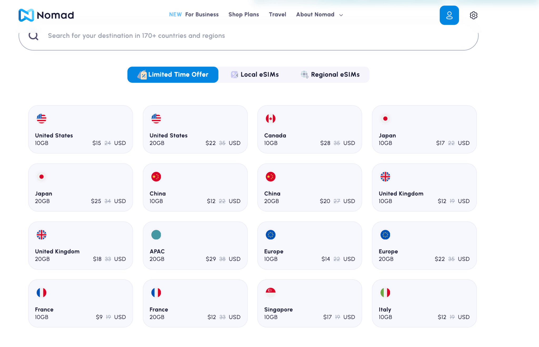Click France flag on 10GB card
539x347 pixels.
42,293
